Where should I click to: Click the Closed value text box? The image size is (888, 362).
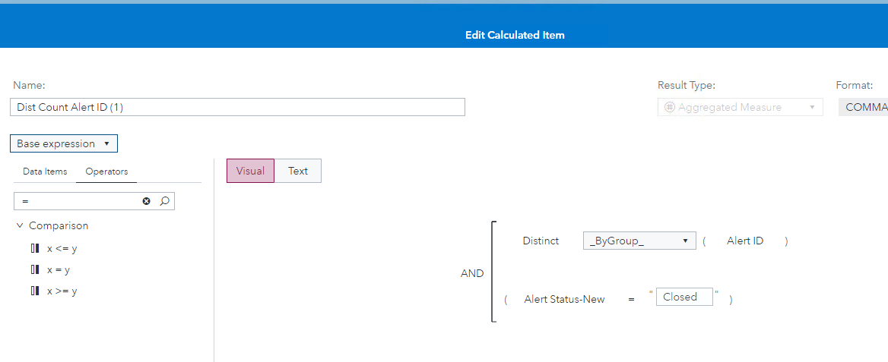tap(684, 297)
